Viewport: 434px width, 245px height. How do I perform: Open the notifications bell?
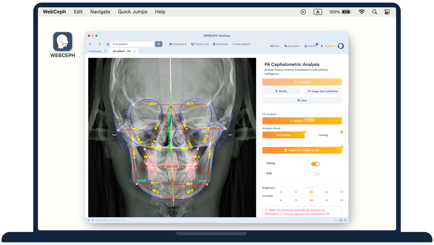[x=322, y=46]
